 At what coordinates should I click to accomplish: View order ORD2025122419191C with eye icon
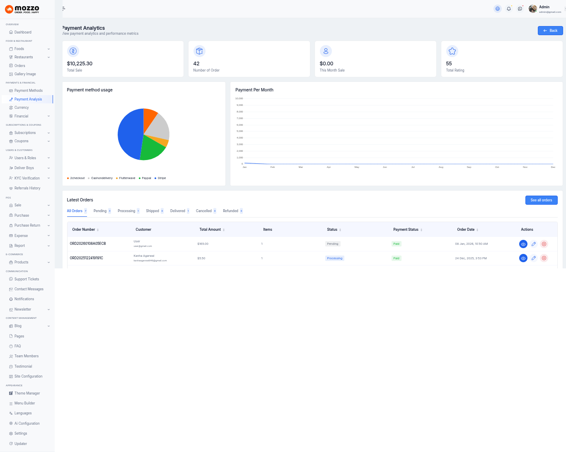(x=523, y=258)
